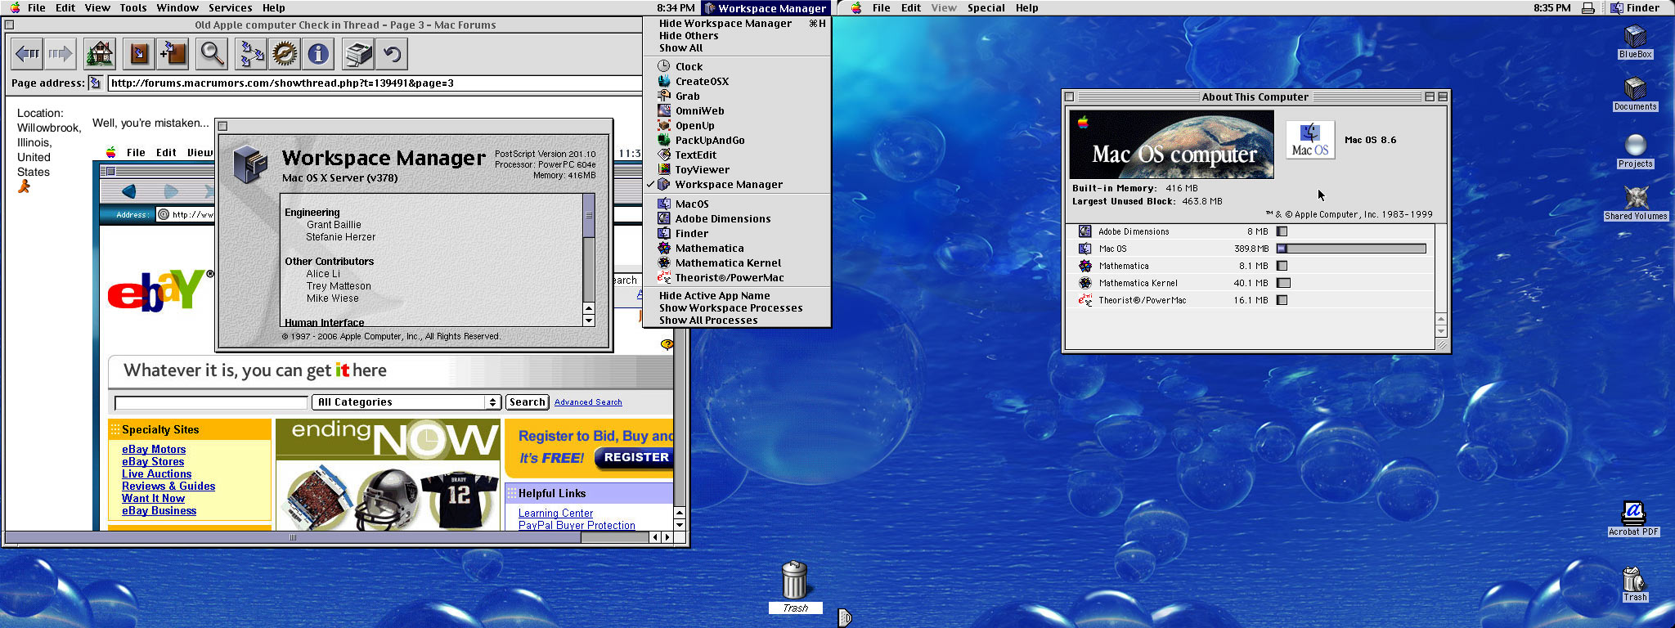This screenshot has width=1675, height=628.
Task: Select the Trash icon at bottom center
Action: (795, 586)
